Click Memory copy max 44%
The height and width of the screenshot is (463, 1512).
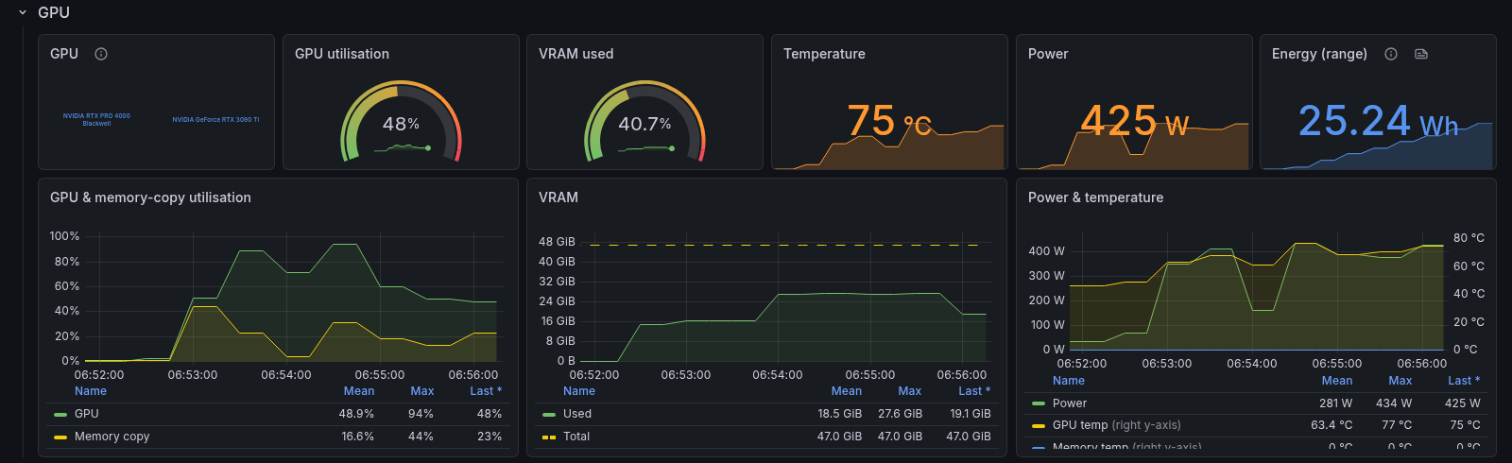[x=421, y=437]
